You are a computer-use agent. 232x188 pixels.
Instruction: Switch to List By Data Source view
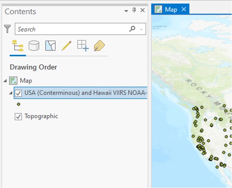coord(34,46)
